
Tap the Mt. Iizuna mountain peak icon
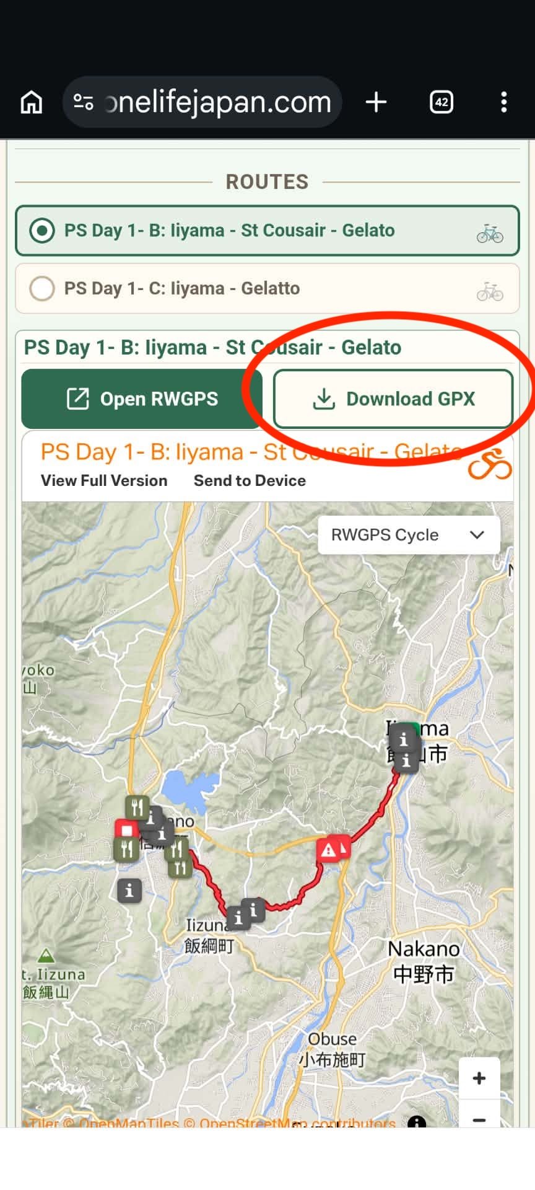point(46,955)
